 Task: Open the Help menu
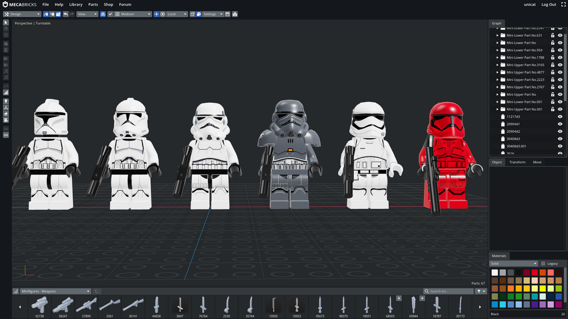click(59, 4)
